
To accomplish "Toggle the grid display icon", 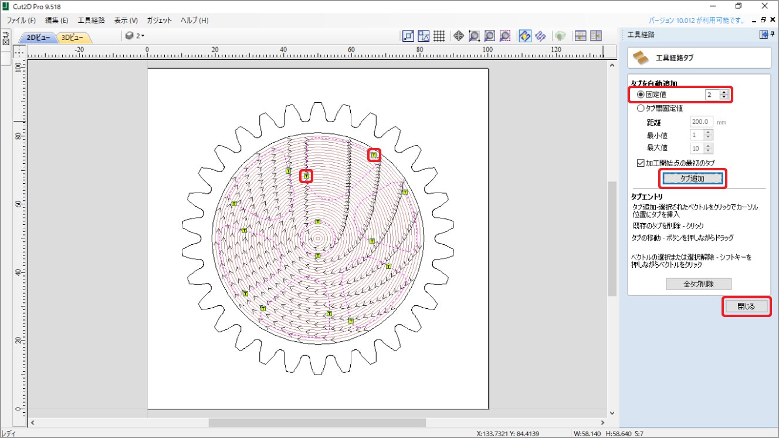I will click(439, 36).
